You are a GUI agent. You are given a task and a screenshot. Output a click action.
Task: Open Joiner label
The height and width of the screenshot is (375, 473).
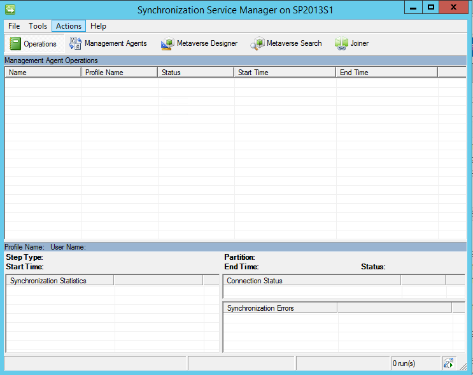click(x=359, y=43)
